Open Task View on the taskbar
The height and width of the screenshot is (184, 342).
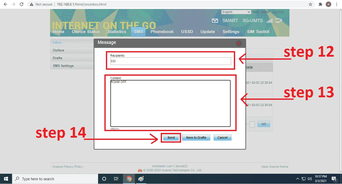pos(116,179)
